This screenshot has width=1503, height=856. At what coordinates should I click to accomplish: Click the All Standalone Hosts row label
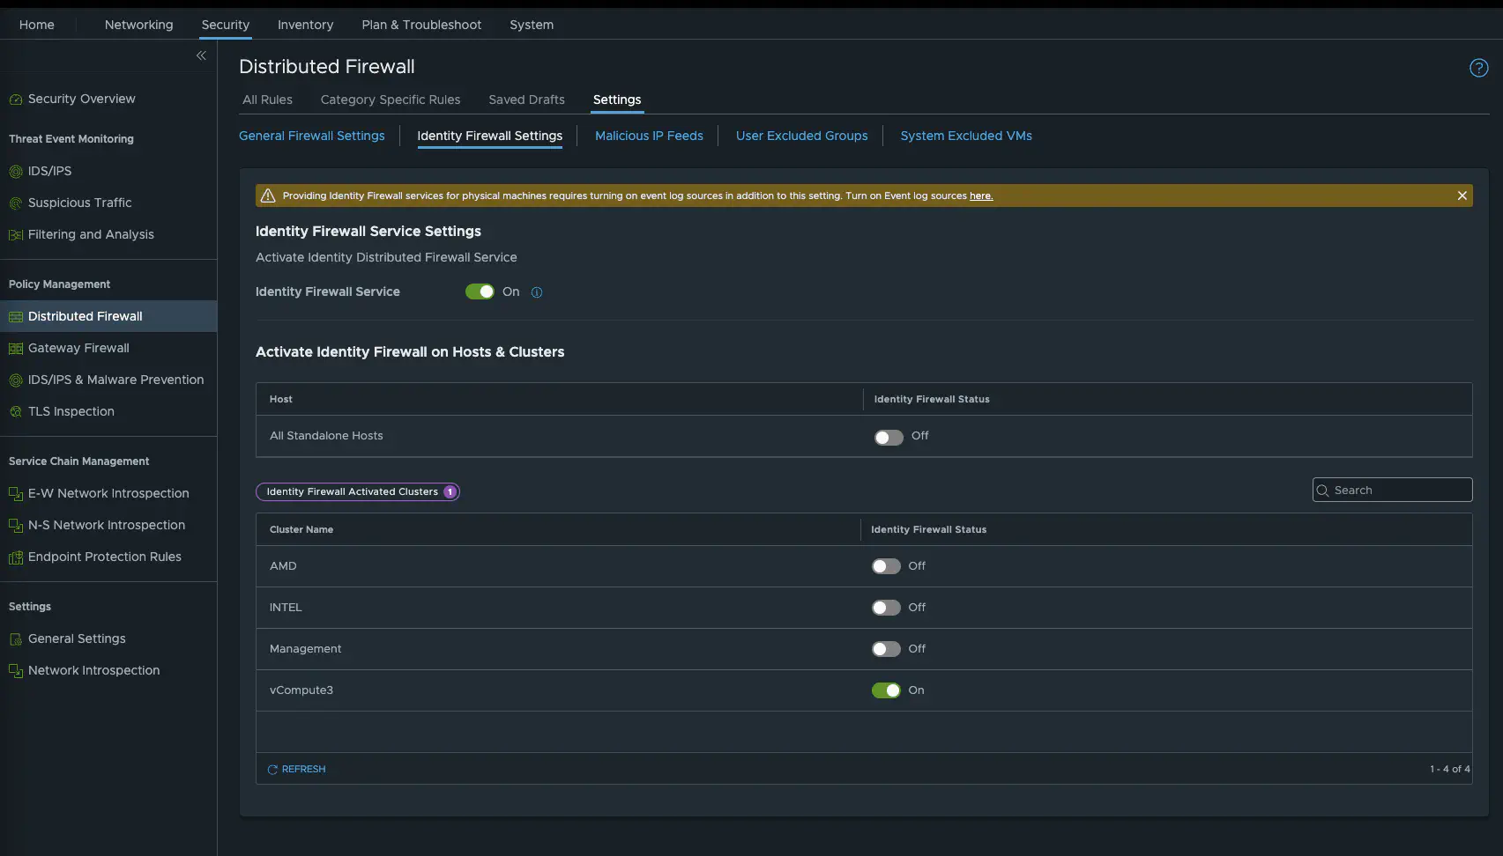326,436
